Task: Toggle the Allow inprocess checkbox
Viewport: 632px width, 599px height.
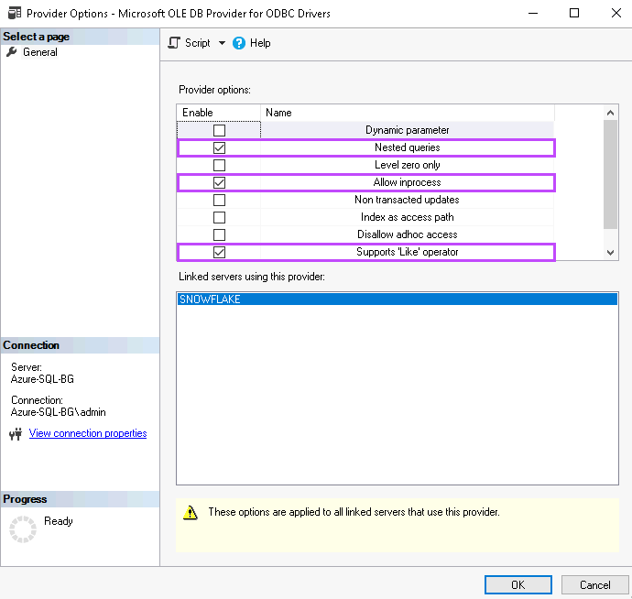Action: pyautogui.click(x=219, y=182)
